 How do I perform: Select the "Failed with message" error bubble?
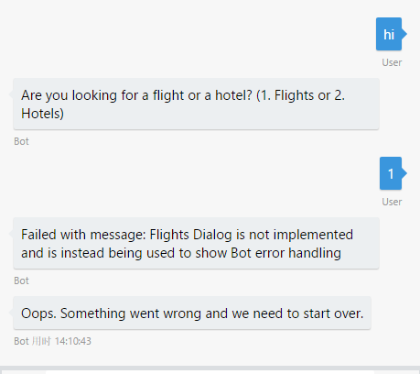click(x=196, y=243)
